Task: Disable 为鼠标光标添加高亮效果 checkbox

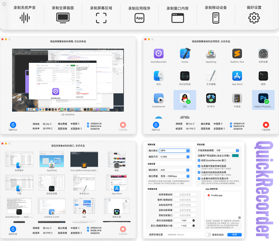Action: [199, 172]
